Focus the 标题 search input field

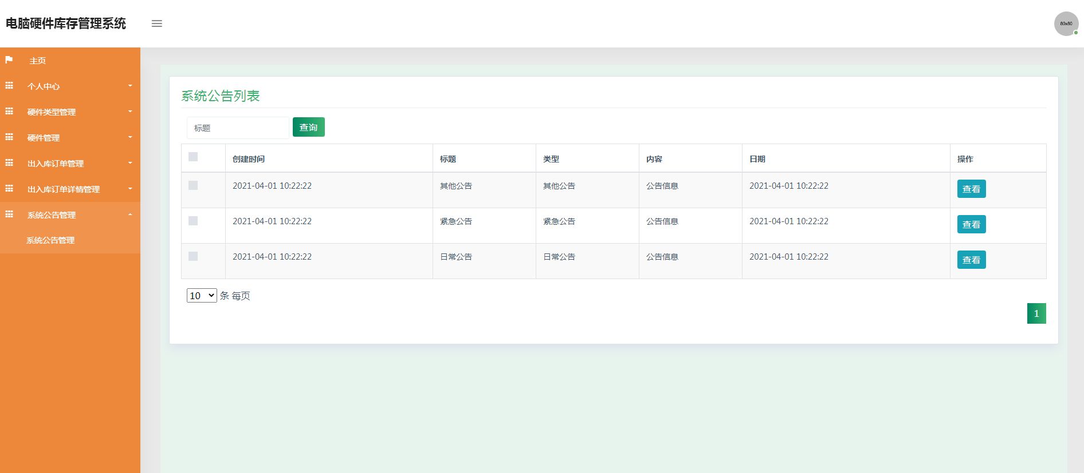click(x=238, y=128)
